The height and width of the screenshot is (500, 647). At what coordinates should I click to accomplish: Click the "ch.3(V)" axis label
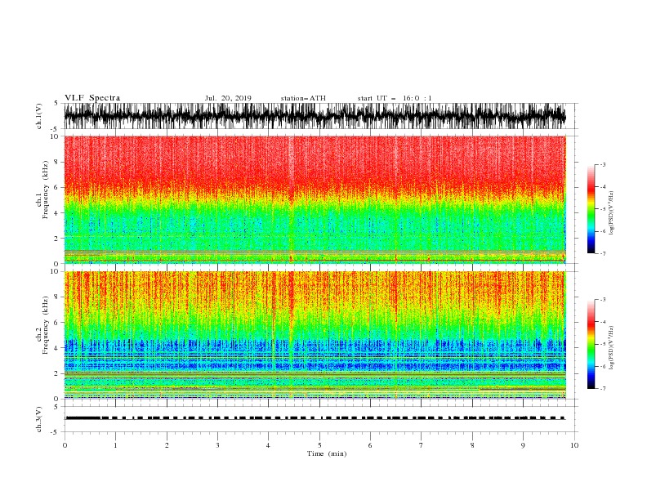(x=39, y=420)
